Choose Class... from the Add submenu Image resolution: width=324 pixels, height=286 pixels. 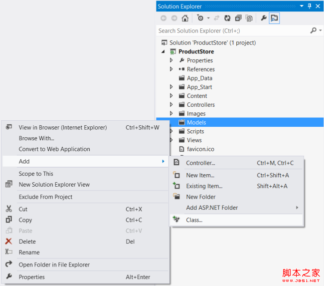pos(194,220)
